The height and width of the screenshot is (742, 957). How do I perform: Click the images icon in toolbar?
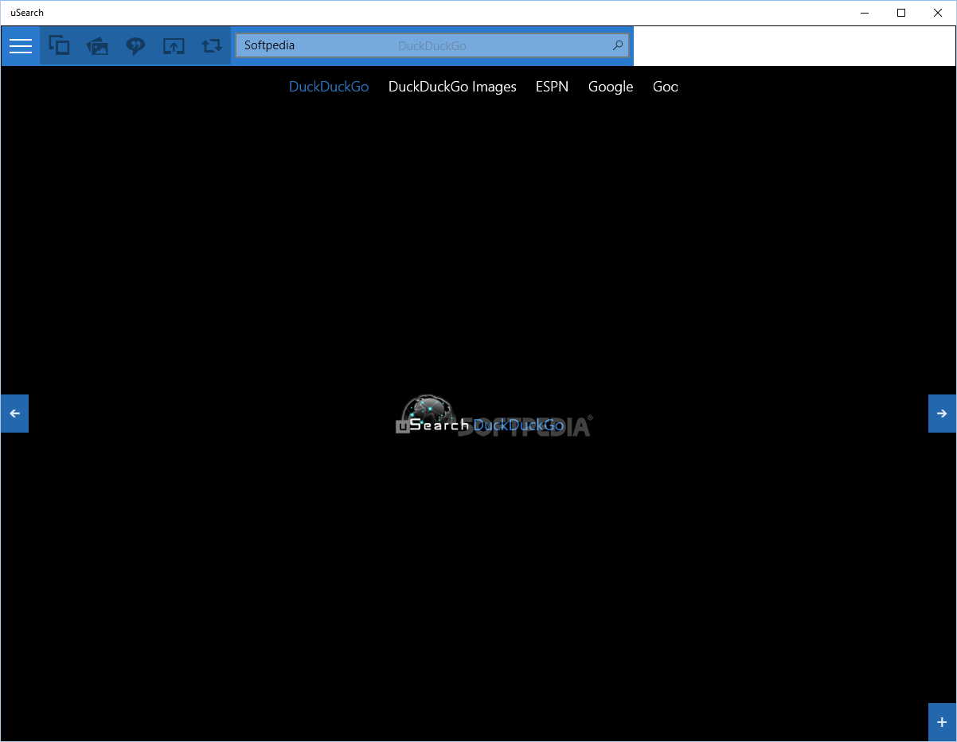pos(97,46)
